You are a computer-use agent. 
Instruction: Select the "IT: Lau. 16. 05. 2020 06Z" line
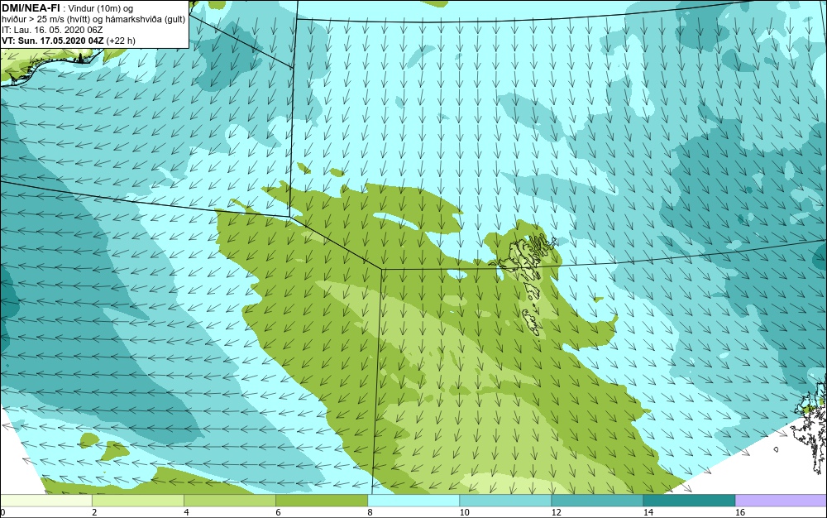(x=52, y=30)
